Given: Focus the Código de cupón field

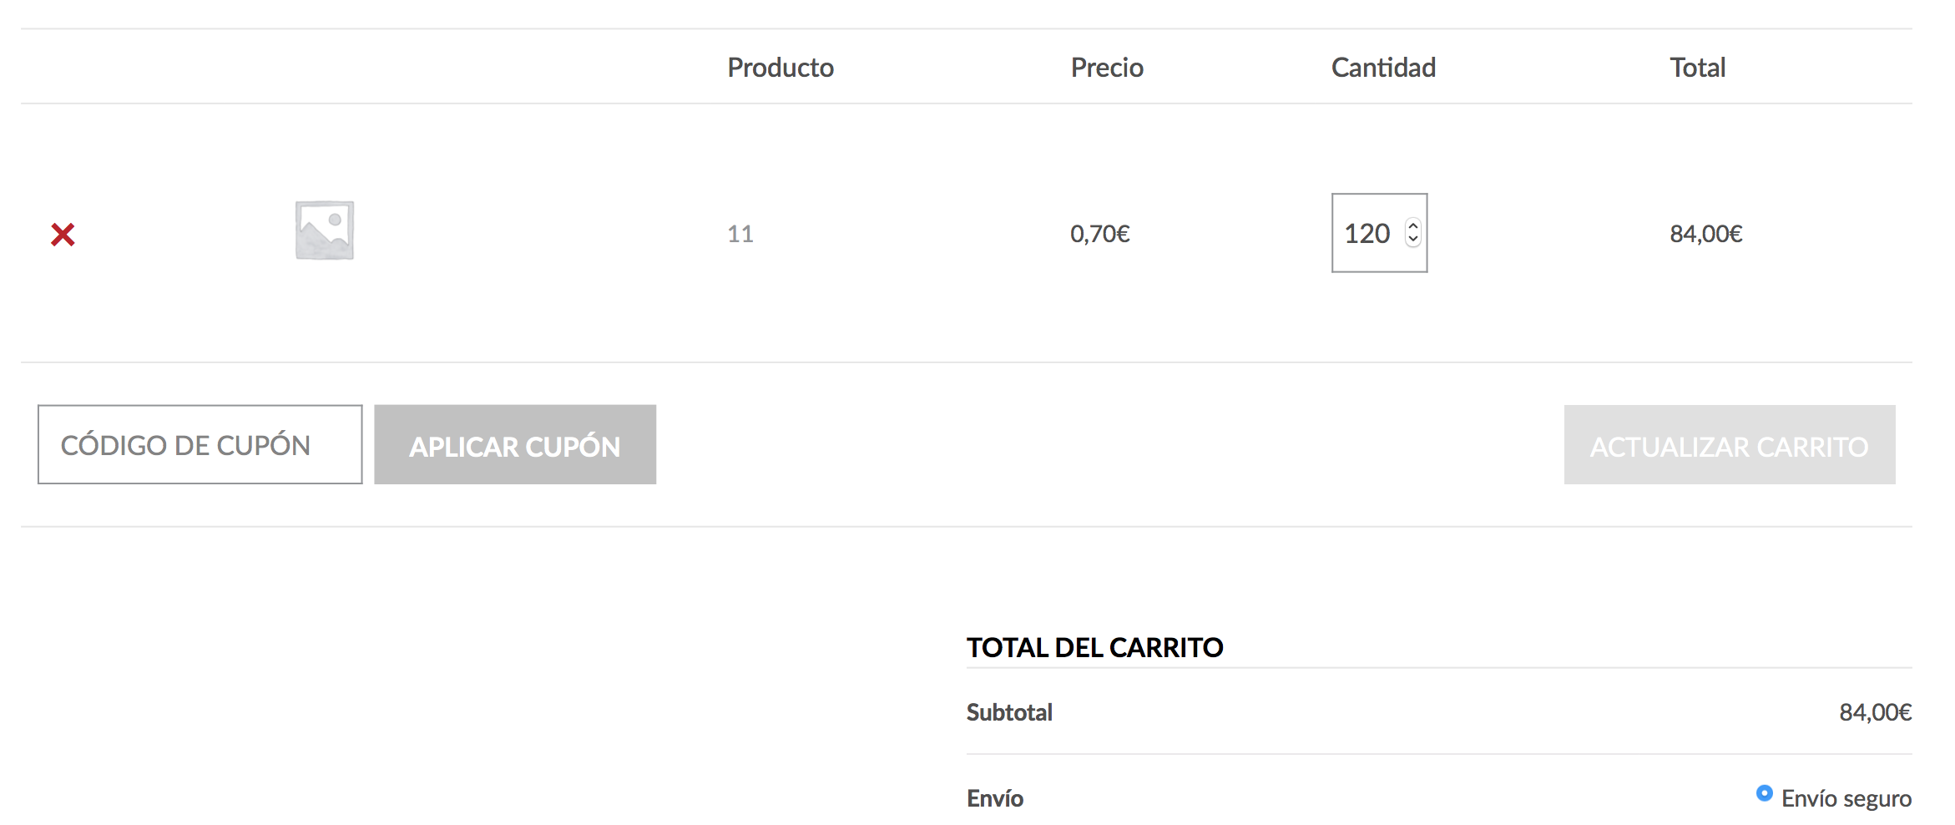Looking at the screenshot, I should point(200,445).
